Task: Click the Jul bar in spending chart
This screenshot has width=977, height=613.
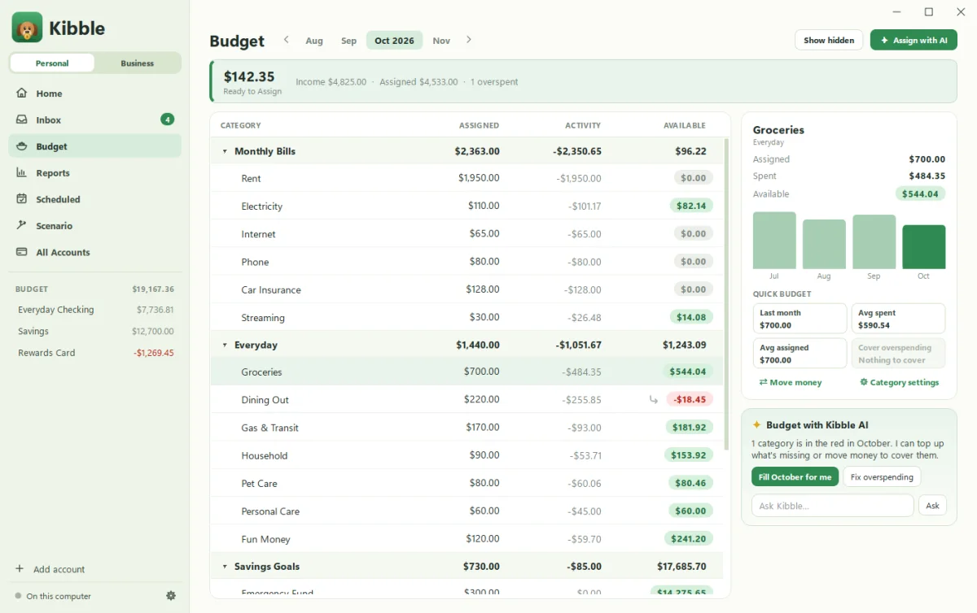Action: click(774, 241)
